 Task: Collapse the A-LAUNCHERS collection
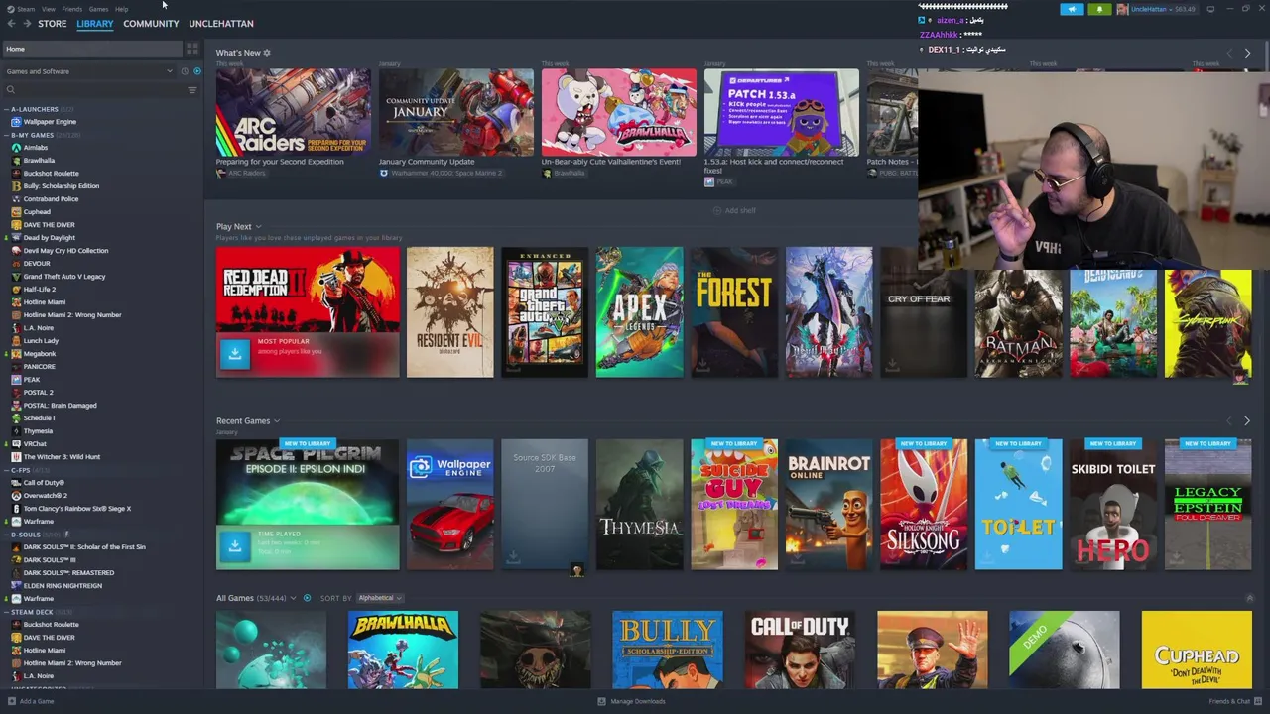coord(6,109)
